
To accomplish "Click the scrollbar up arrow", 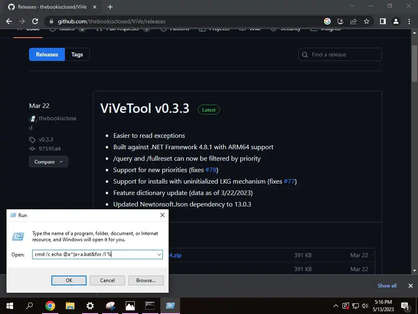I will (414, 33).
